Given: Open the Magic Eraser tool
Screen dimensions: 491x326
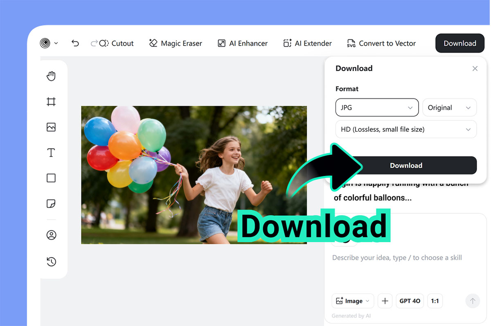Looking at the screenshot, I should [x=176, y=43].
